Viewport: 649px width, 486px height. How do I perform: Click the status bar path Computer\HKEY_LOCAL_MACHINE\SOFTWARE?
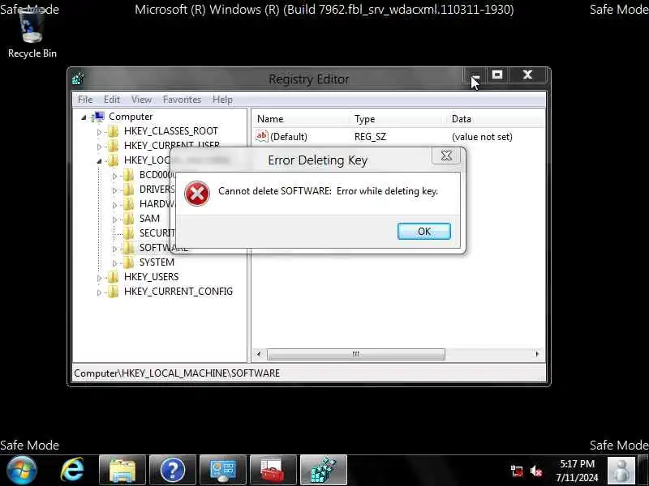click(x=177, y=373)
